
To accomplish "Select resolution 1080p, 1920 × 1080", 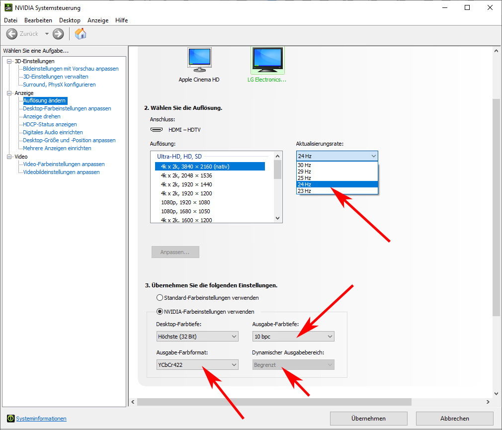I will (x=185, y=202).
